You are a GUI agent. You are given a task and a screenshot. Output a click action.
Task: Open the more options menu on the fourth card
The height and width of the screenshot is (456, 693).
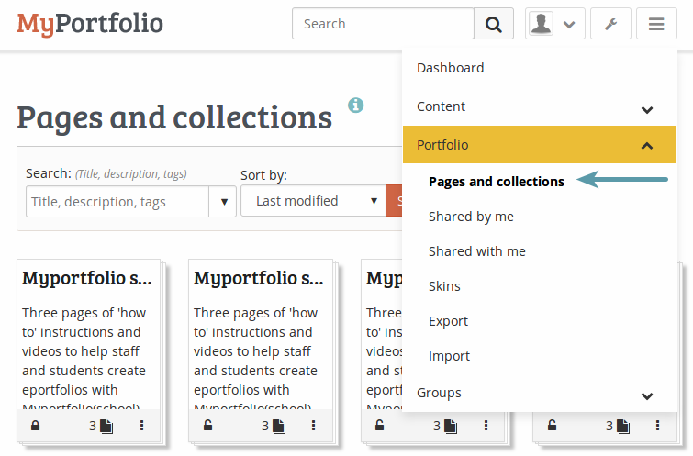[x=657, y=426]
